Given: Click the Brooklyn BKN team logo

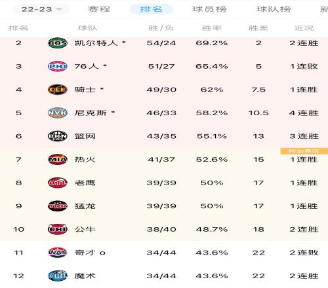Looking at the screenshot, I should 58,136.
